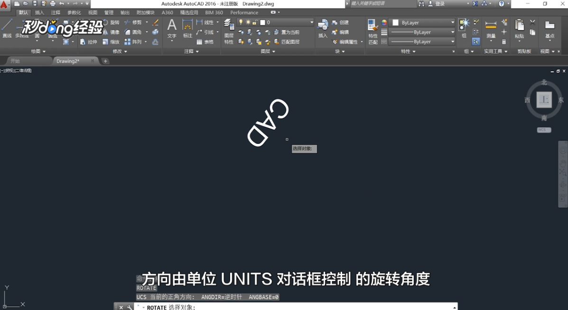The width and height of the screenshot is (568, 310).
Task: Toggle the layer freeze sun icon
Action: coord(247,21)
